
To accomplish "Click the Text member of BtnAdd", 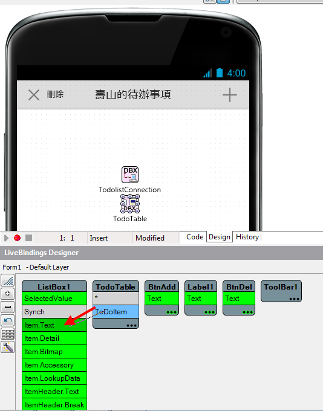I will click(161, 299).
